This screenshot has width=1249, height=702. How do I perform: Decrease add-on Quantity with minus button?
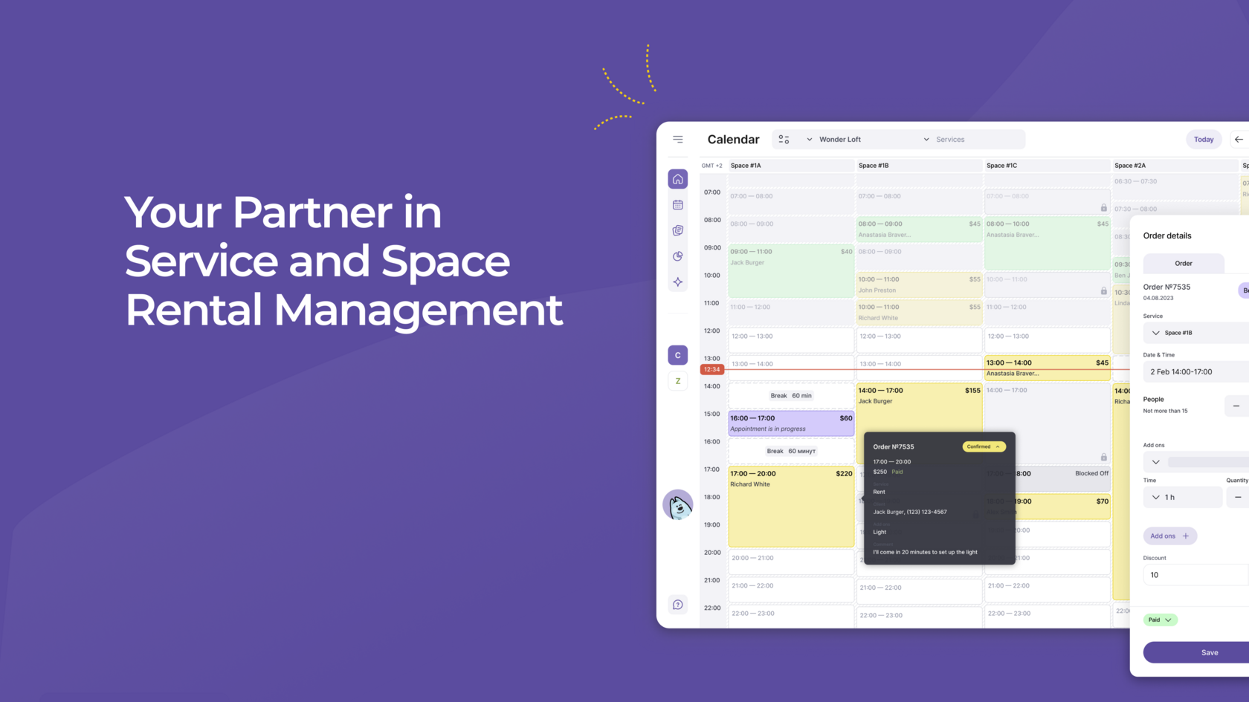pos(1238,497)
